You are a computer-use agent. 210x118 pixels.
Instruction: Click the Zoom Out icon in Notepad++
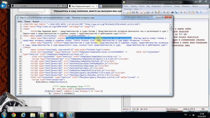tap(184, 12)
